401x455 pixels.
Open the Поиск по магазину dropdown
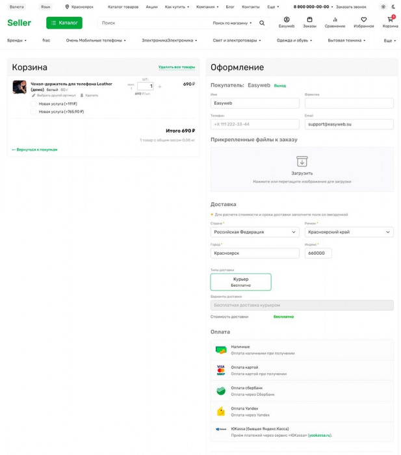click(232, 23)
